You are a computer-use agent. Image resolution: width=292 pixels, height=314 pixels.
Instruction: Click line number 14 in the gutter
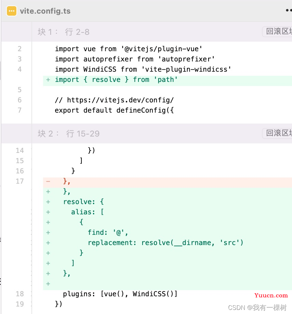19,151
